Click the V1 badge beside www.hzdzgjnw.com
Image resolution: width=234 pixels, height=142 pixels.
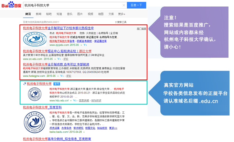pos(62,76)
